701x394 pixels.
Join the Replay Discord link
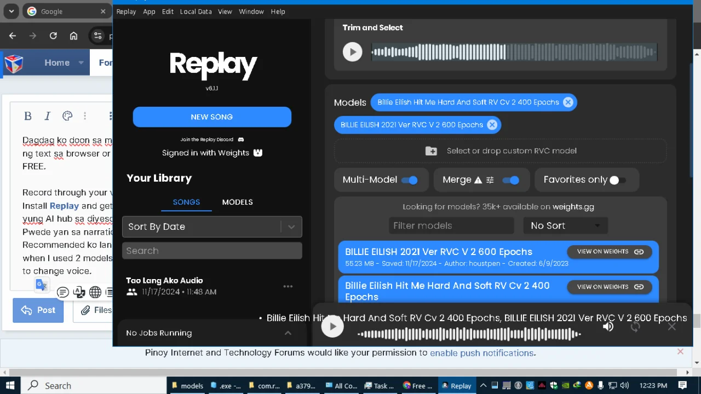[x=212, y=140]
